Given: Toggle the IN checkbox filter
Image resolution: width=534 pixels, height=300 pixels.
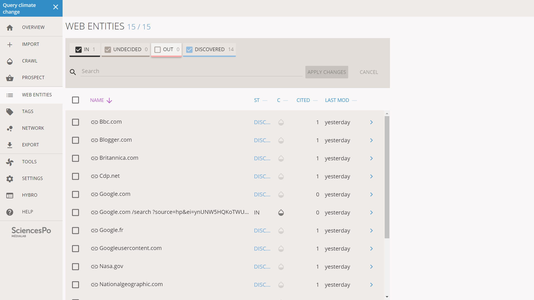Looking at the screenshot, I should coord(78,49).
